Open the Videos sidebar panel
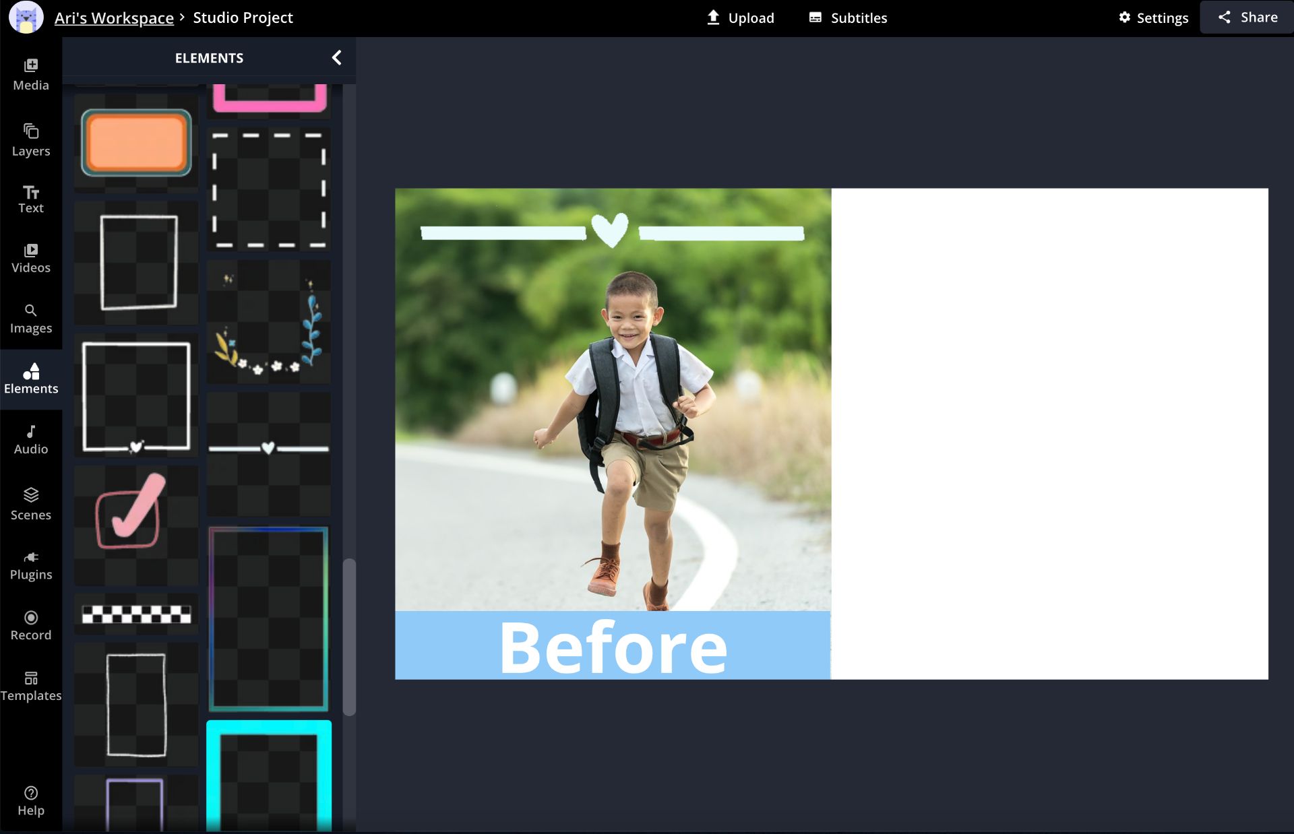This screenshot has width=1294, height=834. (x=31, y=259)
